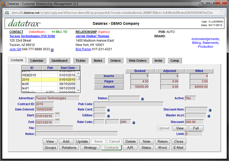
Task: Open the Start date calendar picker
Action: pos(57,115)
